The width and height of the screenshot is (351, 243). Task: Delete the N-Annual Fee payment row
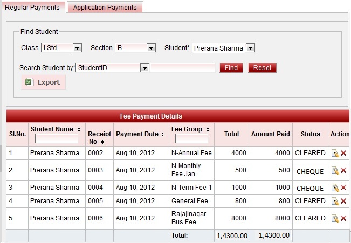click(343, 154)
